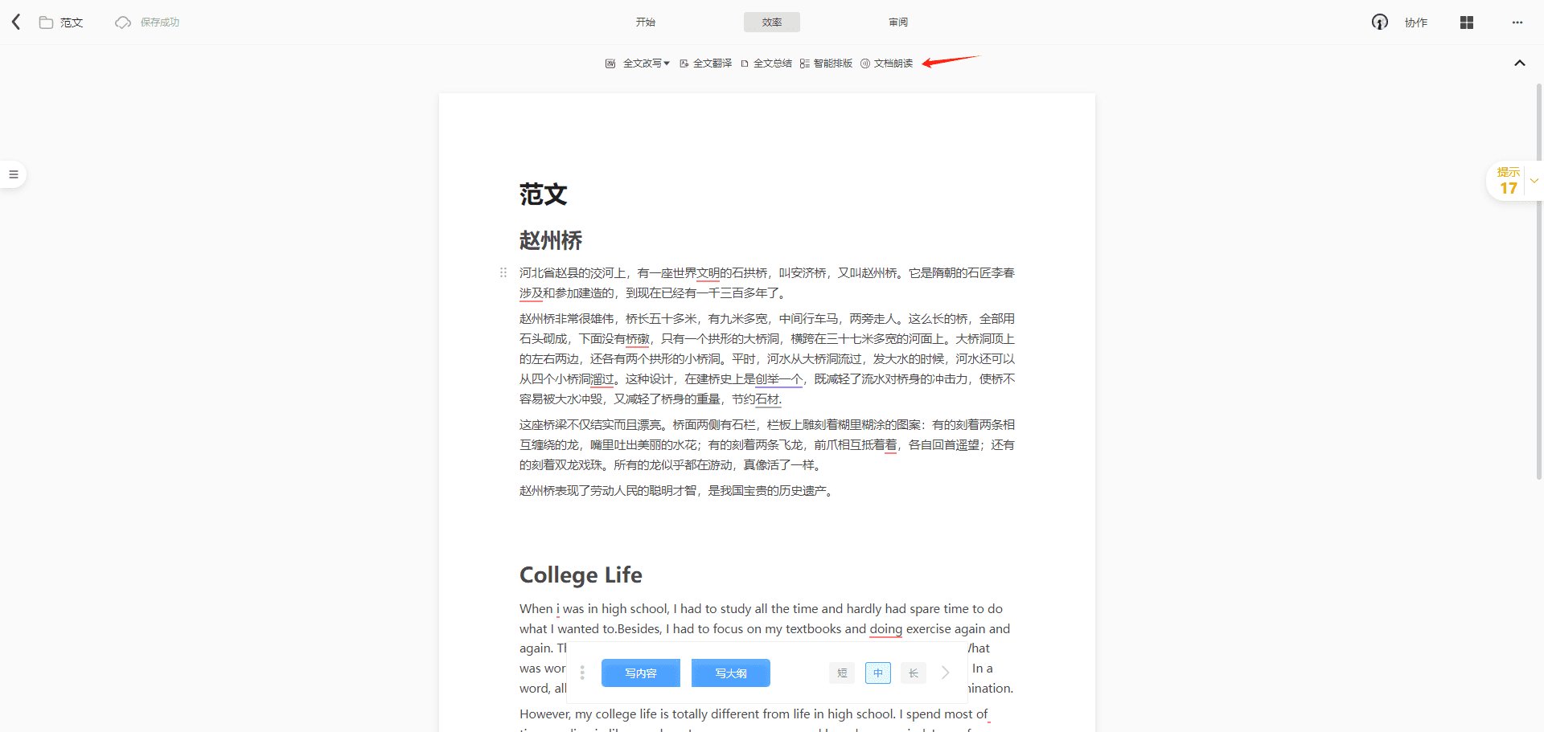Click the 文档朗读 read-aloud tool
The image size is (1544, 732).
tap(886, 63)
